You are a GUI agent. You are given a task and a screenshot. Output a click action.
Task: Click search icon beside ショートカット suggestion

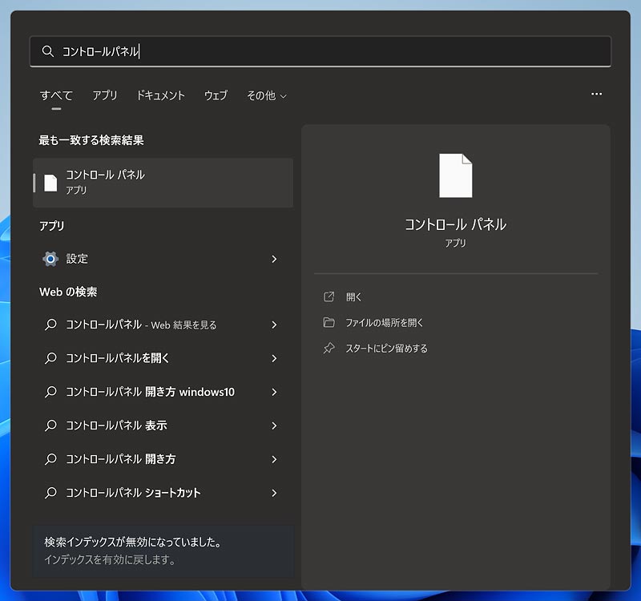(50, 493)
